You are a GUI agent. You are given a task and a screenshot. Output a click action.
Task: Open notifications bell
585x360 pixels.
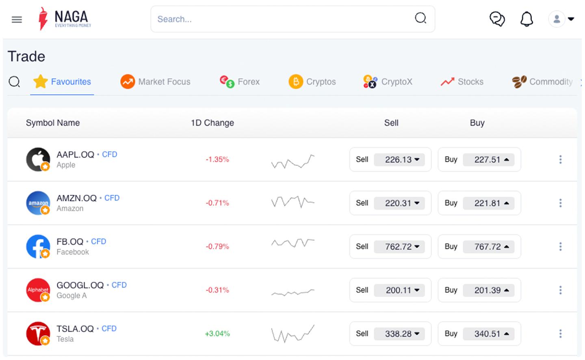click(x=526, y=19)
